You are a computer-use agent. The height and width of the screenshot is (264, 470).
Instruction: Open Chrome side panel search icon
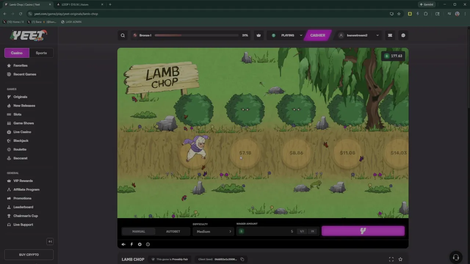[437, 14]
